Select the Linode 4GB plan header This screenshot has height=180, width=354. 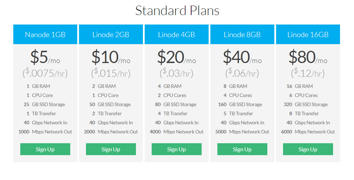coord(176,34)
